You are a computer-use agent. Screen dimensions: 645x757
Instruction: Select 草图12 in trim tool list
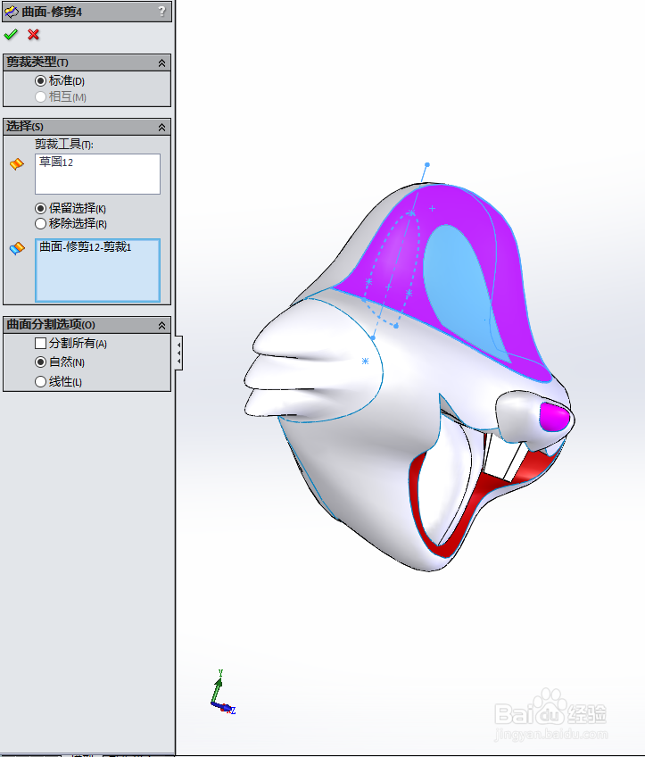click(56, 162)
